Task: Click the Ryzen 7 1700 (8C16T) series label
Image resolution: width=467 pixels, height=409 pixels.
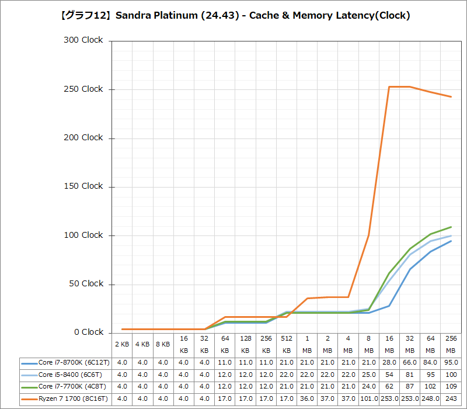Action: click(71, 398)
